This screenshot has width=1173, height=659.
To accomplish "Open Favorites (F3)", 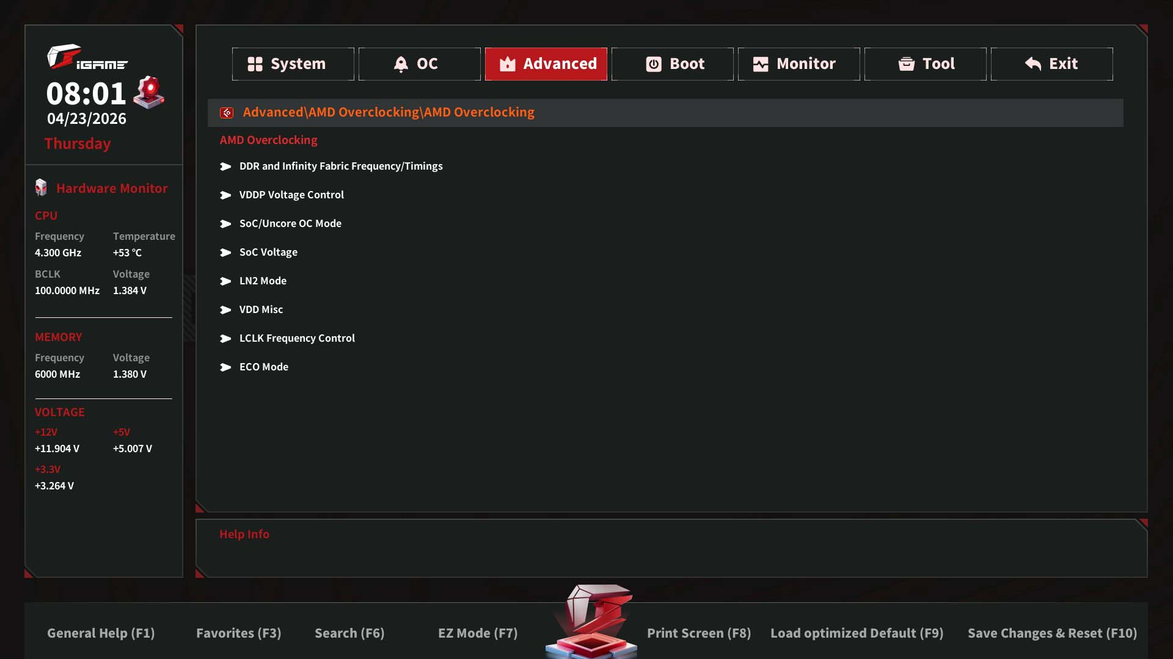I will [x=239, y=633].
